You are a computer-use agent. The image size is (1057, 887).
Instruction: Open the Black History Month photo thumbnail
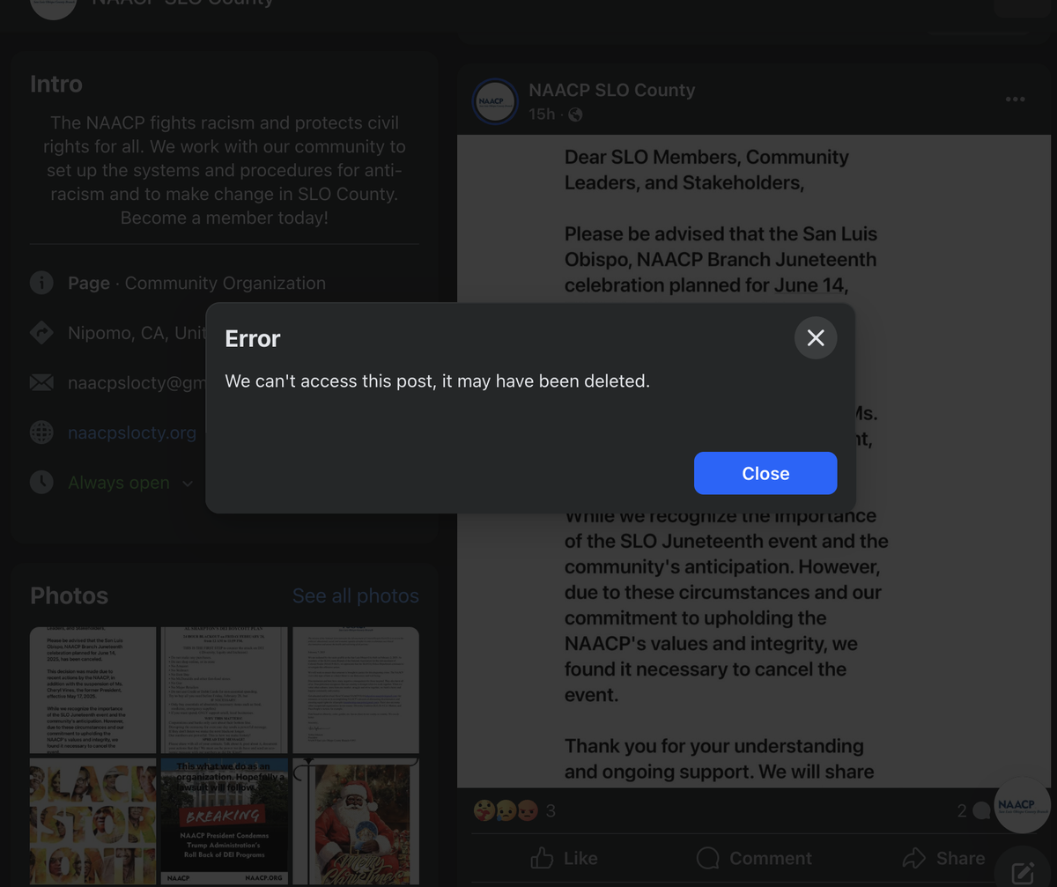[x=92, y=822]
